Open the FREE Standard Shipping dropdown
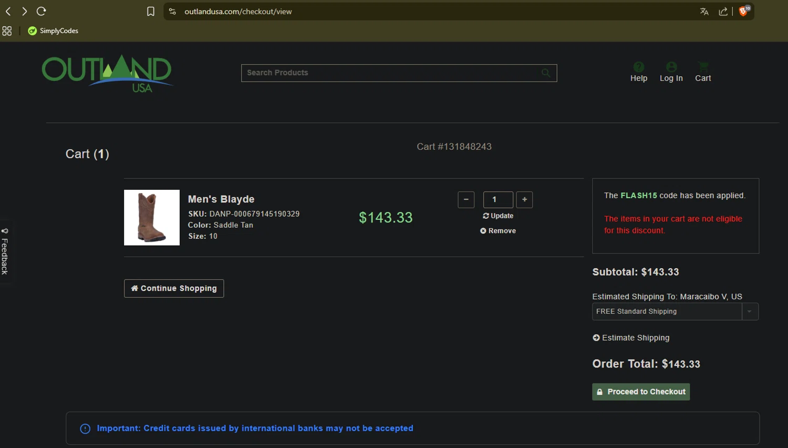 675,311
